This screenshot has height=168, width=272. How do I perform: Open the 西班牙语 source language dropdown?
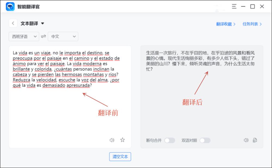point(24,36)
